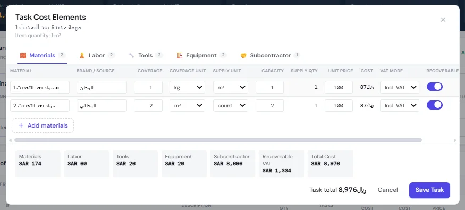This screenshot has height=210, width=465.
Task: Open VAT Mode dropdown in الوطن row
Action: (x=400, y=87)
